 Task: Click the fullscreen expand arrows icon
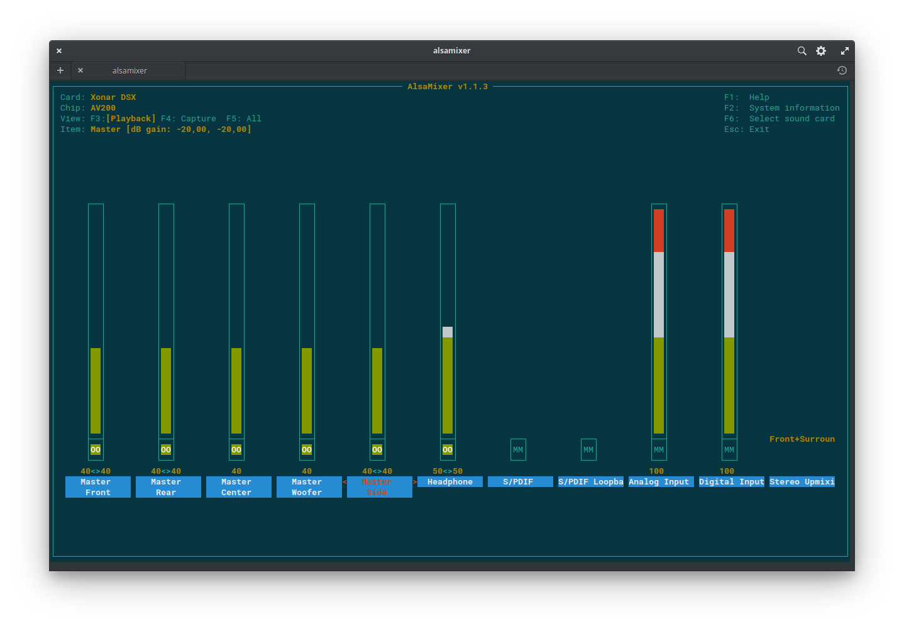tap(844, 51)
